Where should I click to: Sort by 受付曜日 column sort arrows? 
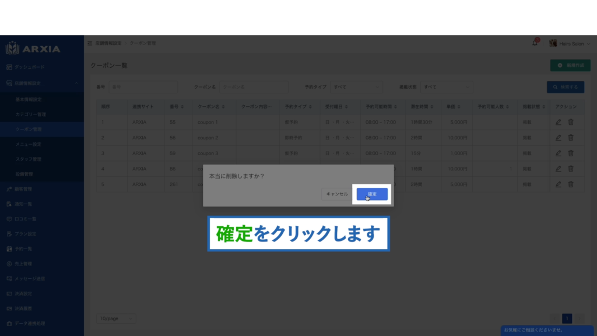[x=346, y=107]
